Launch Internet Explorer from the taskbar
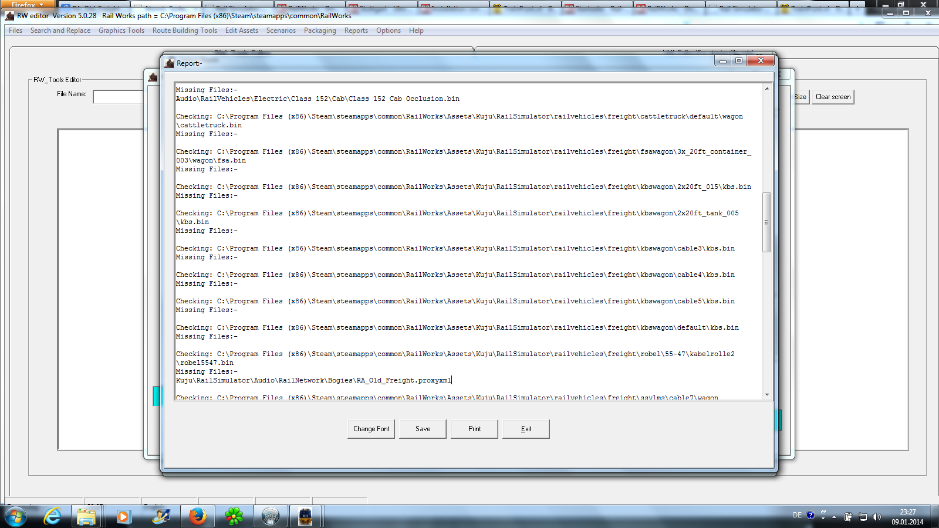This screenshot has width=939, height=528. 52,516
